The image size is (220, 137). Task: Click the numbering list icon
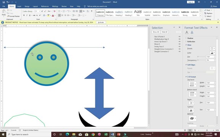64,11
